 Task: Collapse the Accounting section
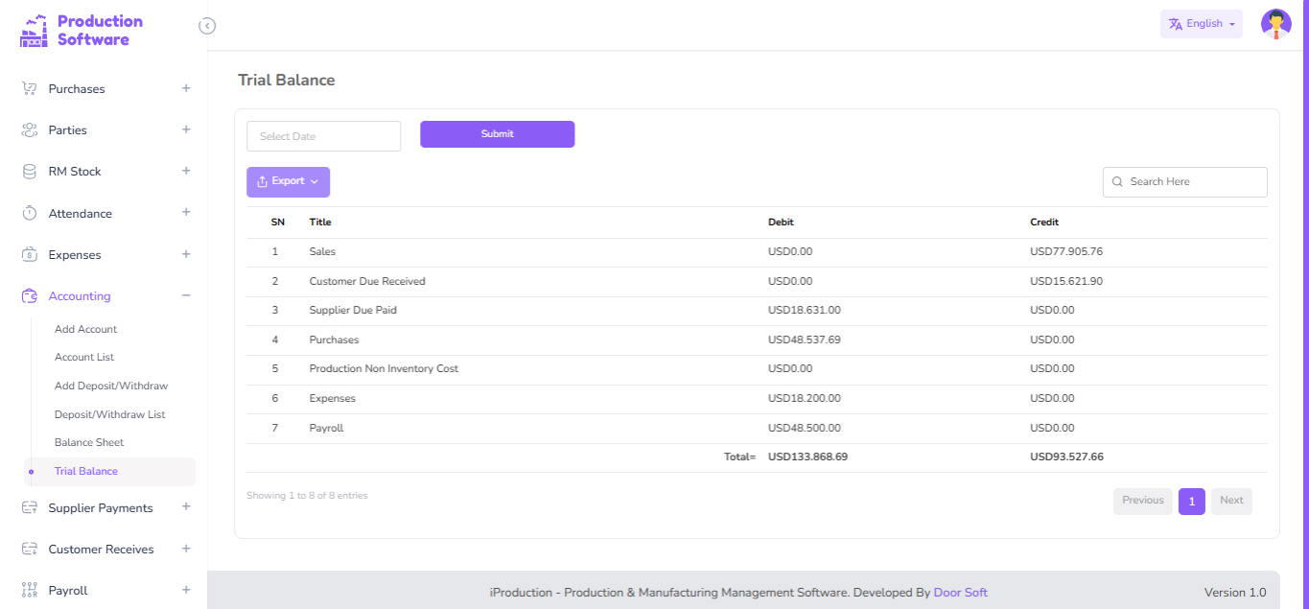pyautogui.click(x=185, y=295)
